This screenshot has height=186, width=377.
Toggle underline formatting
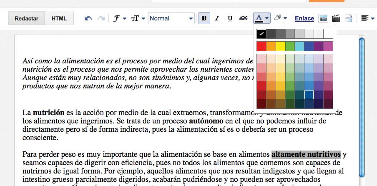(x=230, y=18)
